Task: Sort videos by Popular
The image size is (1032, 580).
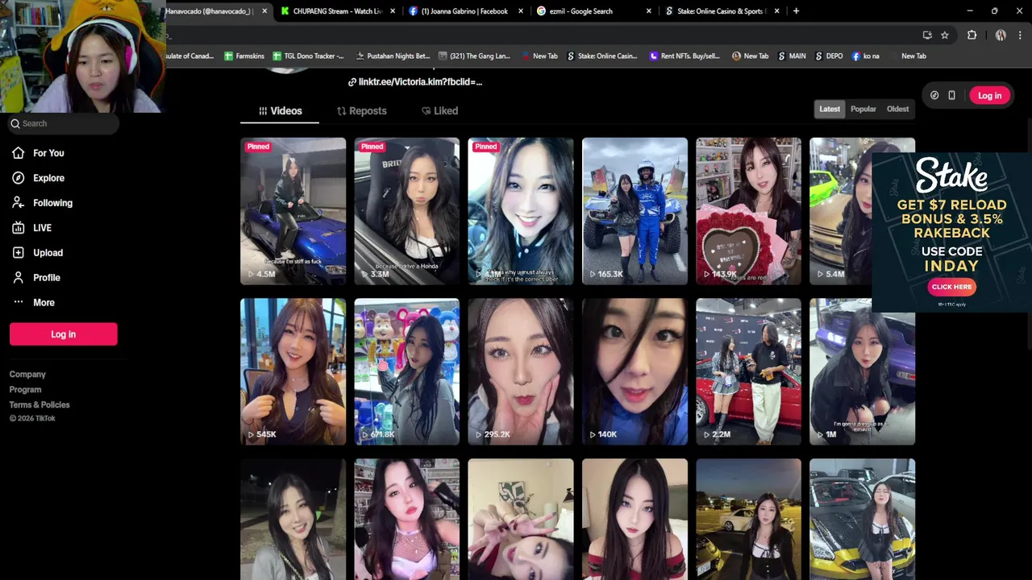Action: (x=863, y=109)
